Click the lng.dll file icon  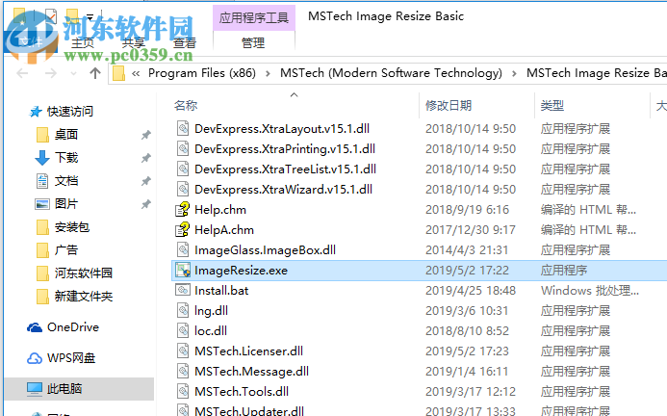point(183,310)
